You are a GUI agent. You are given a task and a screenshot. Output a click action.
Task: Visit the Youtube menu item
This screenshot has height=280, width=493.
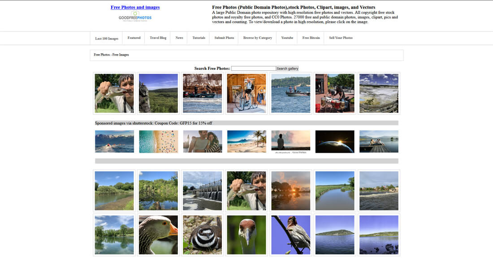click(286, 38)
